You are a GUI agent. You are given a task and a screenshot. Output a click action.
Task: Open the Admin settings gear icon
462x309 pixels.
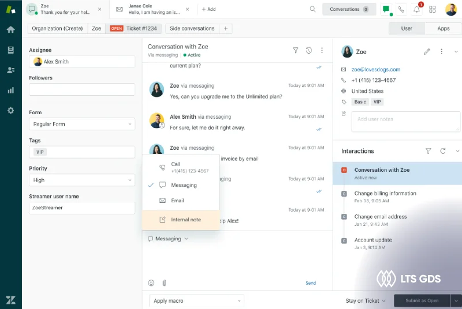(10, 110)
